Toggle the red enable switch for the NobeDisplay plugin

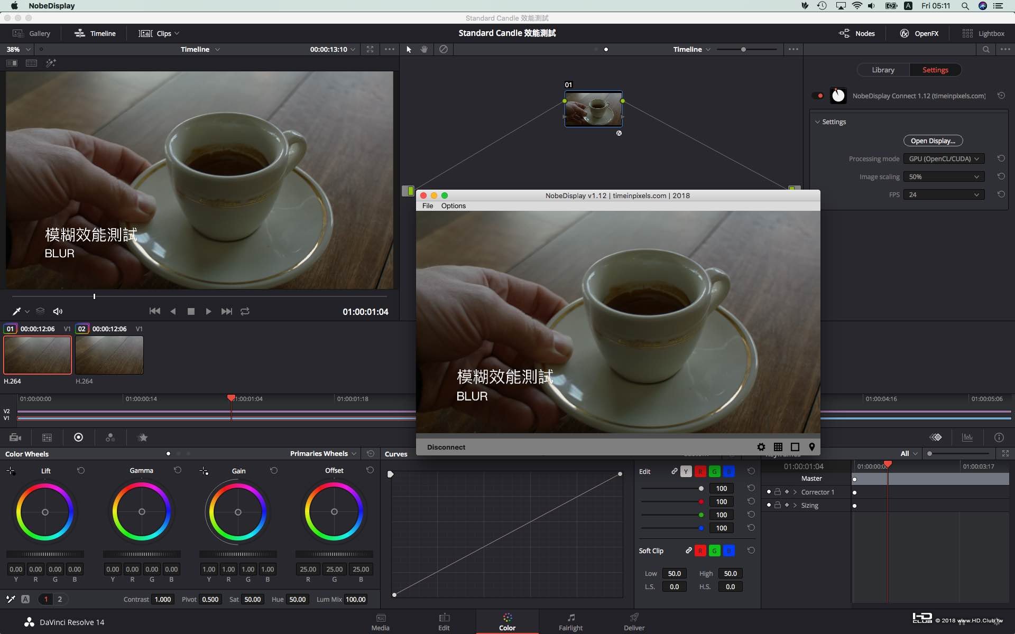coord(819,96)
